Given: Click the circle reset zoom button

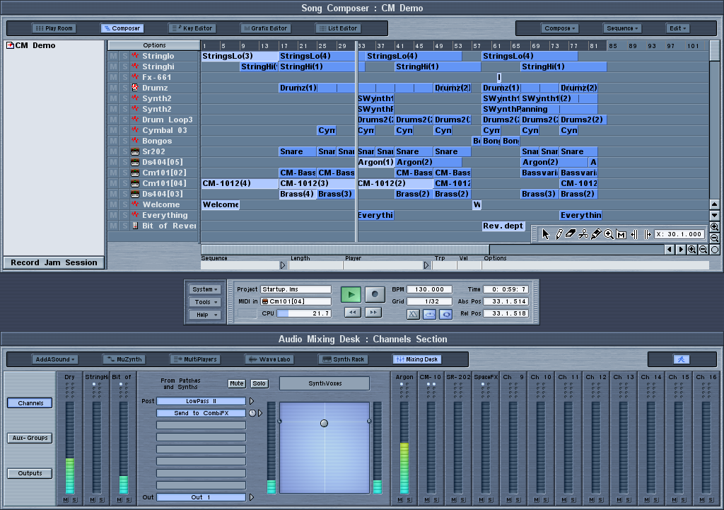Looking at the screenshot, I should pyautogui.click(x=715, y=250).
